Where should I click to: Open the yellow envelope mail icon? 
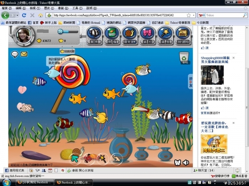(x=24, y=54)
